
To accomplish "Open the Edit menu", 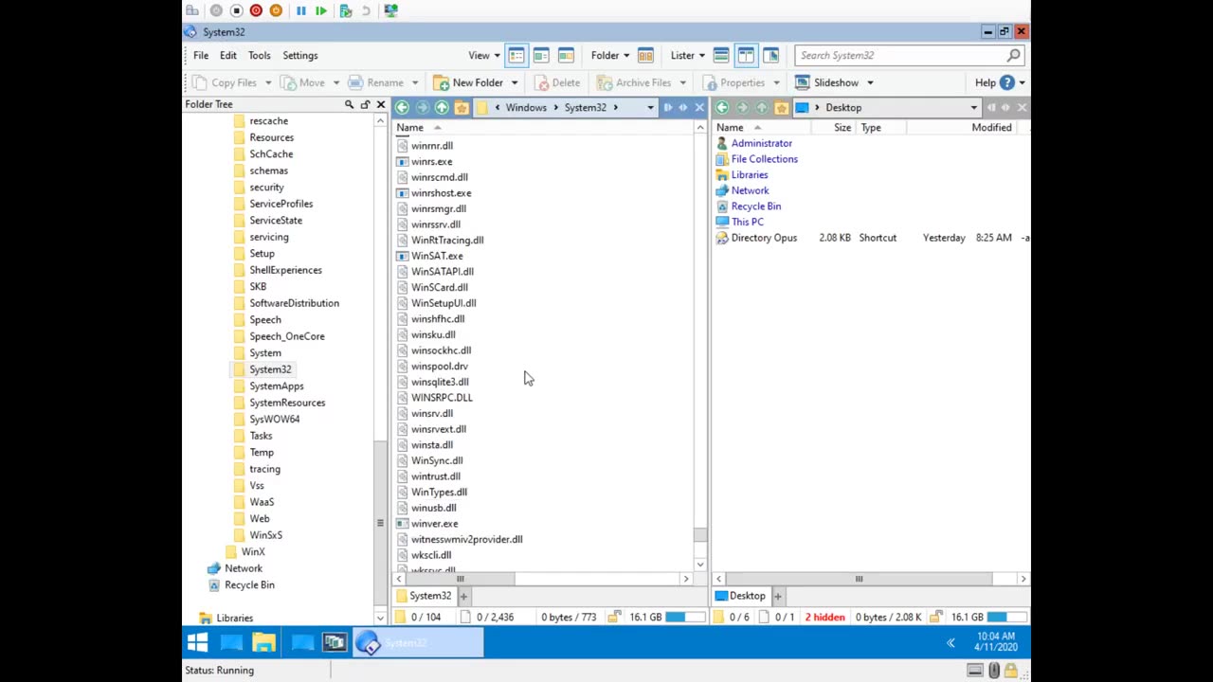I will pyautogui.click(x=228, y=55).
